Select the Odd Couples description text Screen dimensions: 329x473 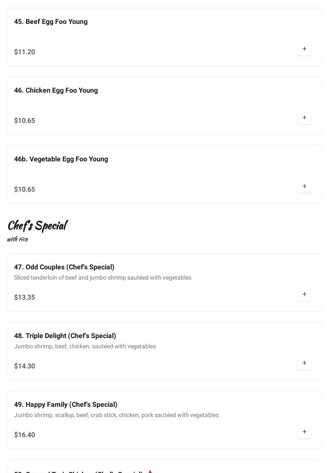[x=103, y=278]
